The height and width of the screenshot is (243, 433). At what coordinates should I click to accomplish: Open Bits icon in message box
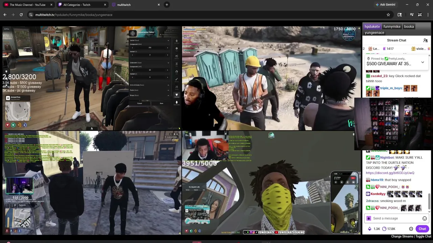click(x=369, y=218)
